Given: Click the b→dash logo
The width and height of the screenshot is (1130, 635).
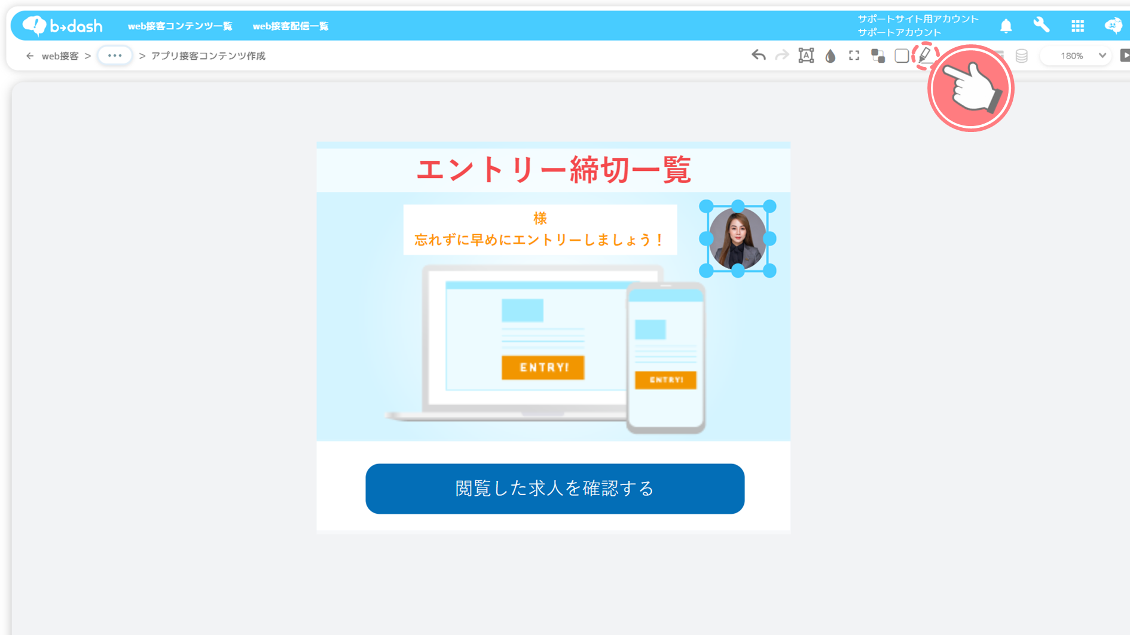Looking at the screenshot, I should coord(62,26).
